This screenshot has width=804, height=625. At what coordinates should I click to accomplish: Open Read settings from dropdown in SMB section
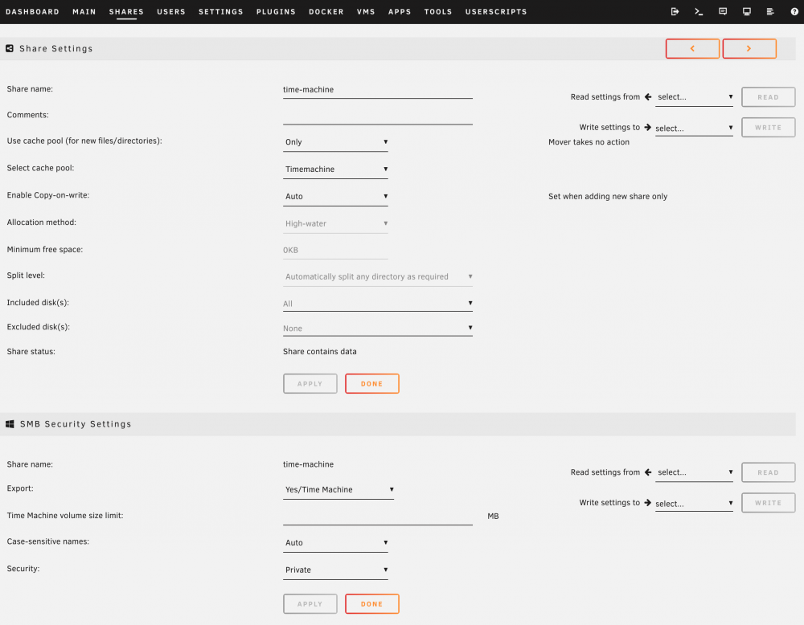tap(695, 472)
